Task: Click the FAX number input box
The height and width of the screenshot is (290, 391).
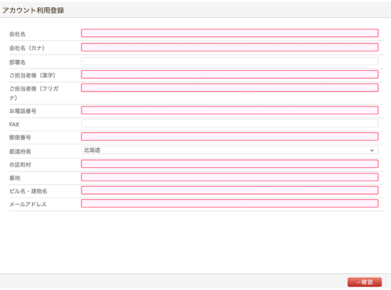Action: click(230, 123)
